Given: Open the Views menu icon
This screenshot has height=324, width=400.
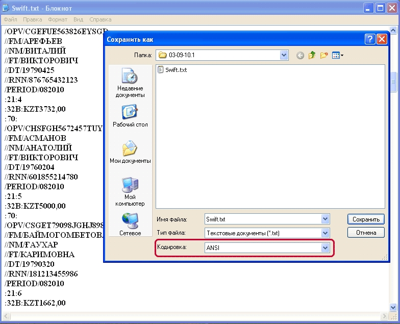Looking at the screenshot, I should click(337, 55).
